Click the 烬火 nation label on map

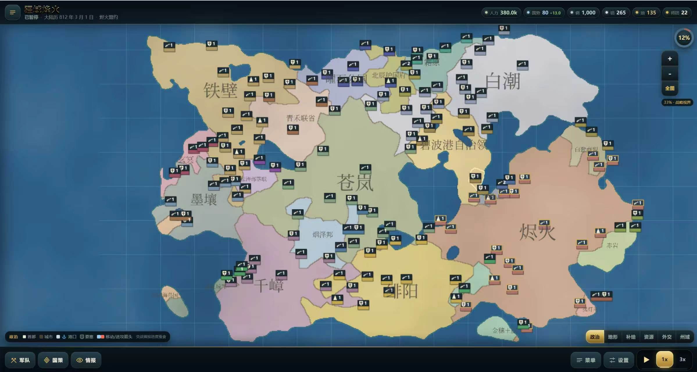[x=537, y=232]
